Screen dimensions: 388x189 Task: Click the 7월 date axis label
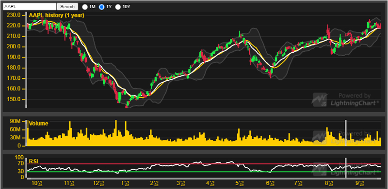299,183
